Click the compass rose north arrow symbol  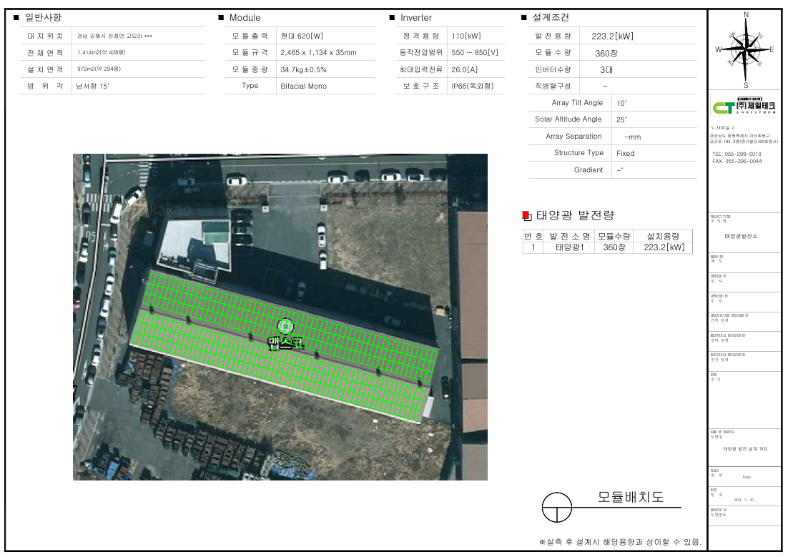coord(746,49)
